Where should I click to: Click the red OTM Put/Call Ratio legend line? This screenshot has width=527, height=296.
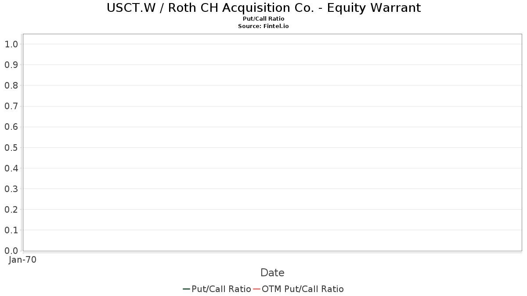pyautogui.click(x=257, y=289)
